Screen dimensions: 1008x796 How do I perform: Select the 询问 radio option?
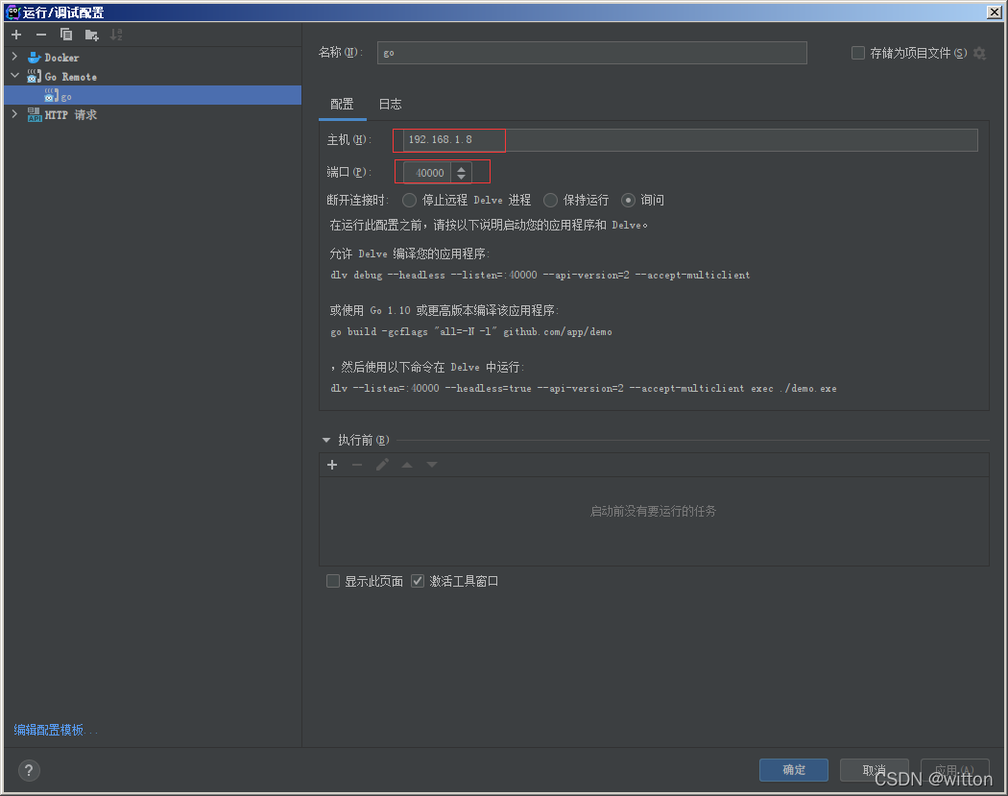point(628,200)
